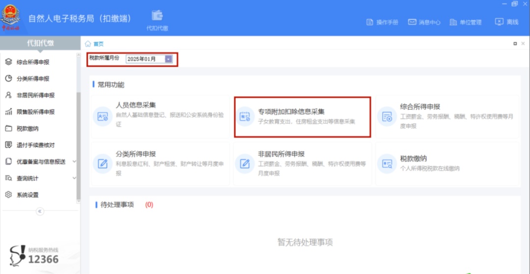530x274 pixels.
Task: Click the tax bureau emblem logo
Action: click(x=10, y=17)
